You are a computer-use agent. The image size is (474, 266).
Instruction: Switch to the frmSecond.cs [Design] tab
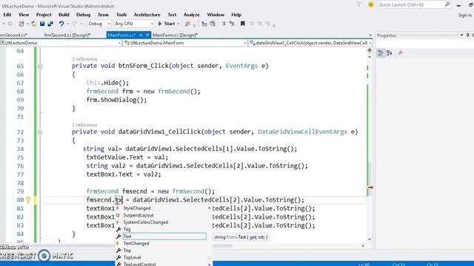click(67, 35)
